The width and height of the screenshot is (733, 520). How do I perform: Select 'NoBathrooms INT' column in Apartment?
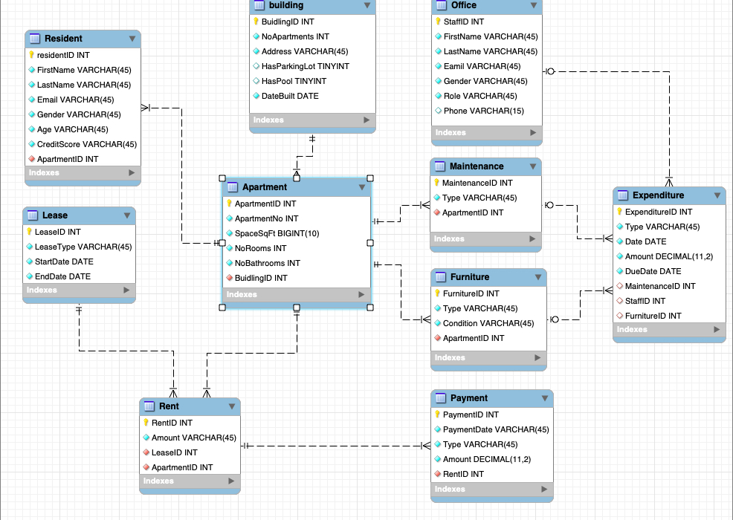tap(297, 263)
